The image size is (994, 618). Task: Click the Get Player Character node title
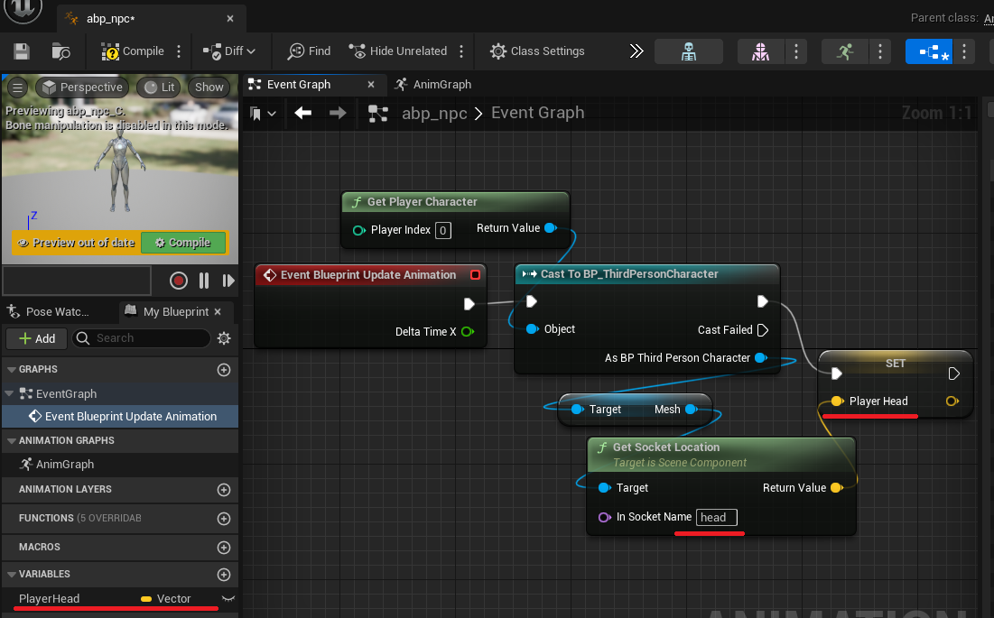coord(422,202)
